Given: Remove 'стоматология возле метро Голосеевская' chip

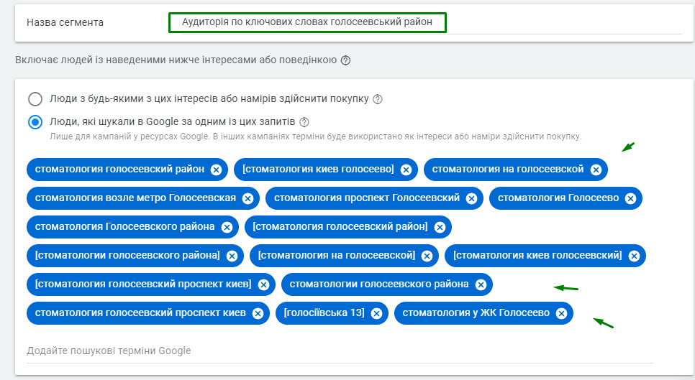Looking at the screenshot, I should [247, 198].
